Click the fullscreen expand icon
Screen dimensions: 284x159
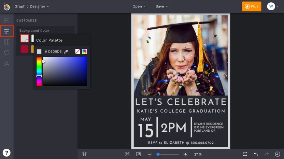click(x=138, y=154)
